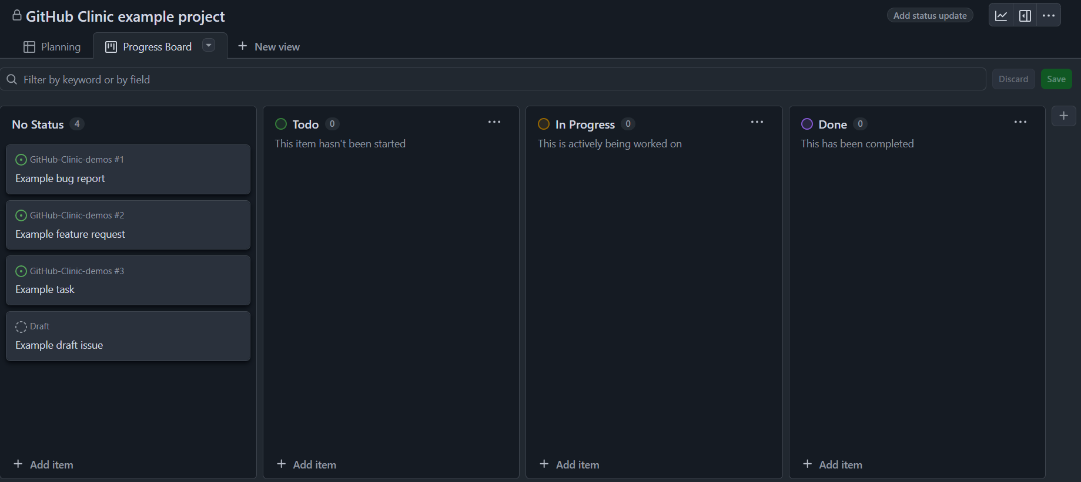
Task: Click the GitHub-Clinic-demos #3 reference
Action: [77, 271]
